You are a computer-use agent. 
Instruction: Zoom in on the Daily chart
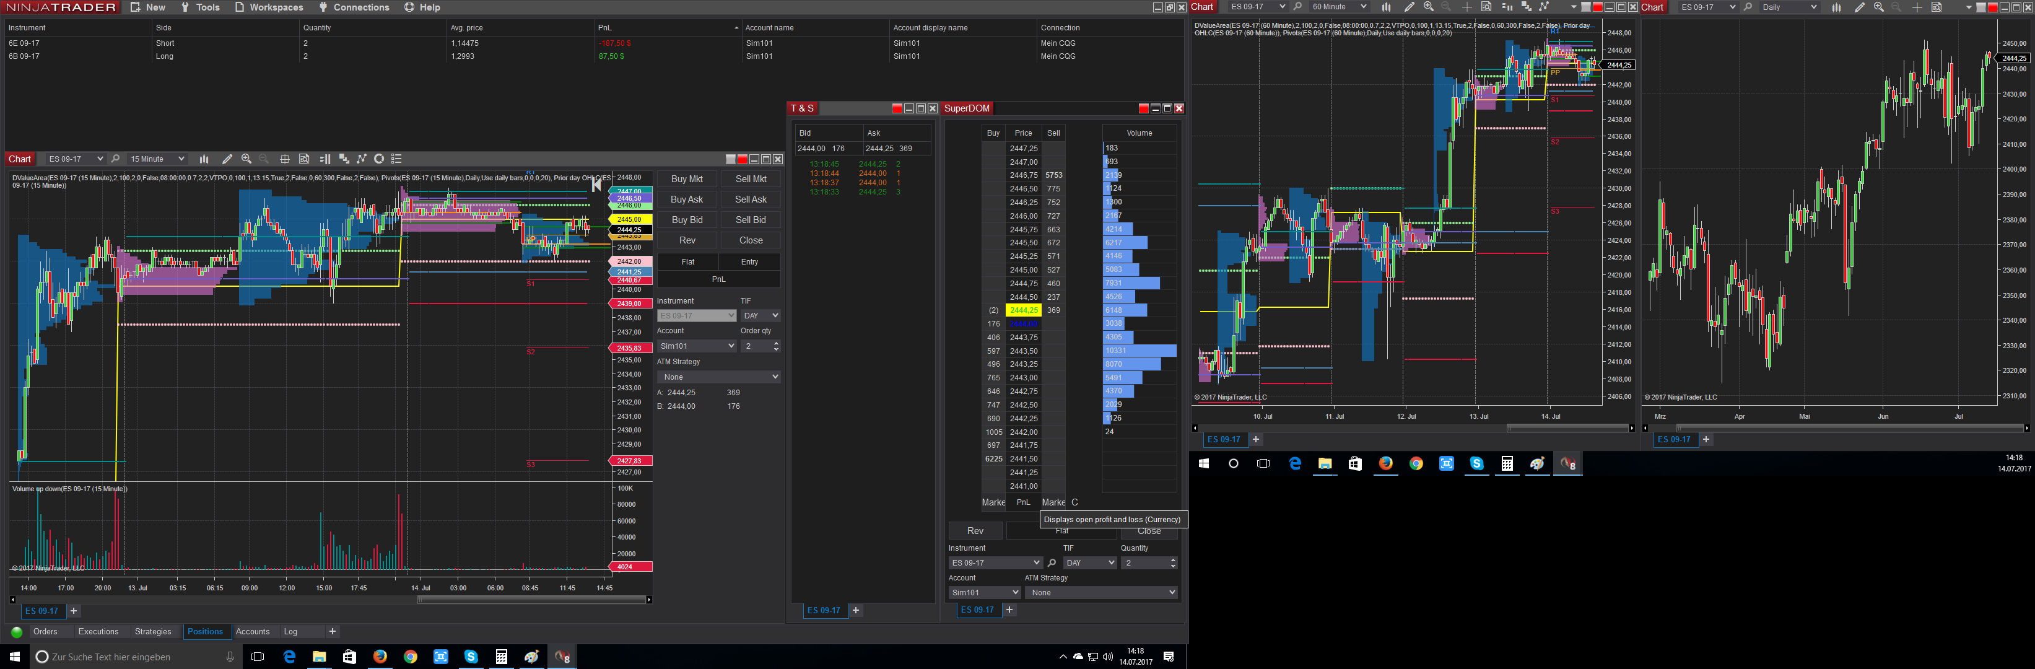1878,7
